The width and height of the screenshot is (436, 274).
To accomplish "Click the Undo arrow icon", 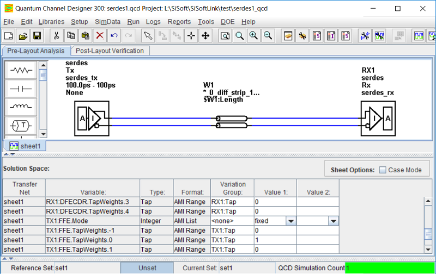I will pos(114,36).
